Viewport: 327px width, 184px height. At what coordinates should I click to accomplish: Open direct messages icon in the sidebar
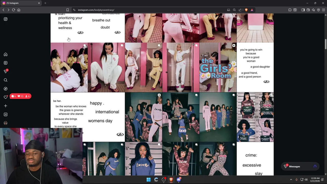pos(6,71)
